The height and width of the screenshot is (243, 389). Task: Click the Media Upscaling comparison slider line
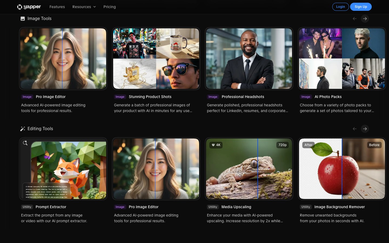[x=258, y=169]
